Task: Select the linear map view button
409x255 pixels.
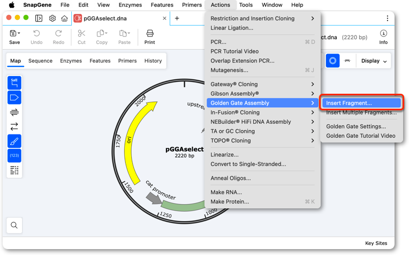Action: (x=347, y=61)
